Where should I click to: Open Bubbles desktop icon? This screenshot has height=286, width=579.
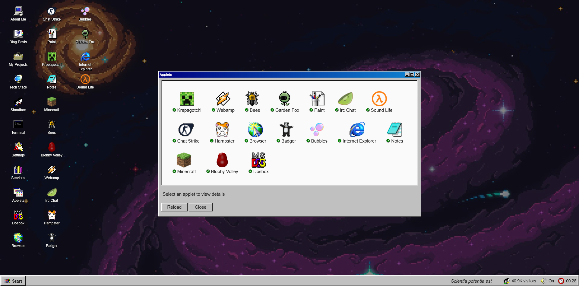click(x=85, y=14)
